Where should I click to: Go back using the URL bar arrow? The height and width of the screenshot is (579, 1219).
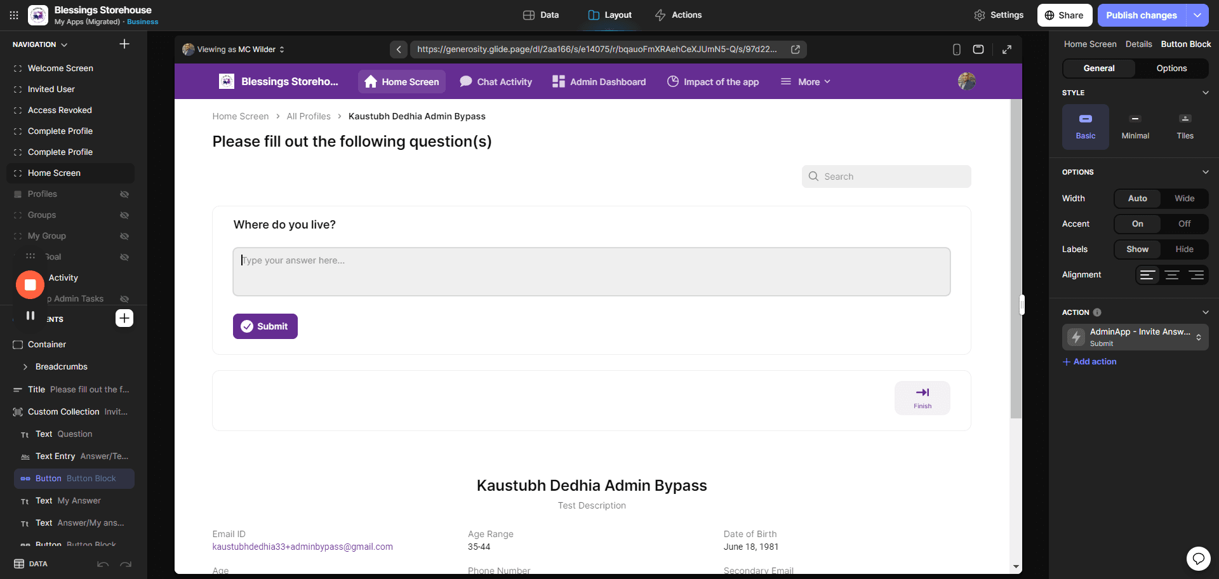point(399,50)
